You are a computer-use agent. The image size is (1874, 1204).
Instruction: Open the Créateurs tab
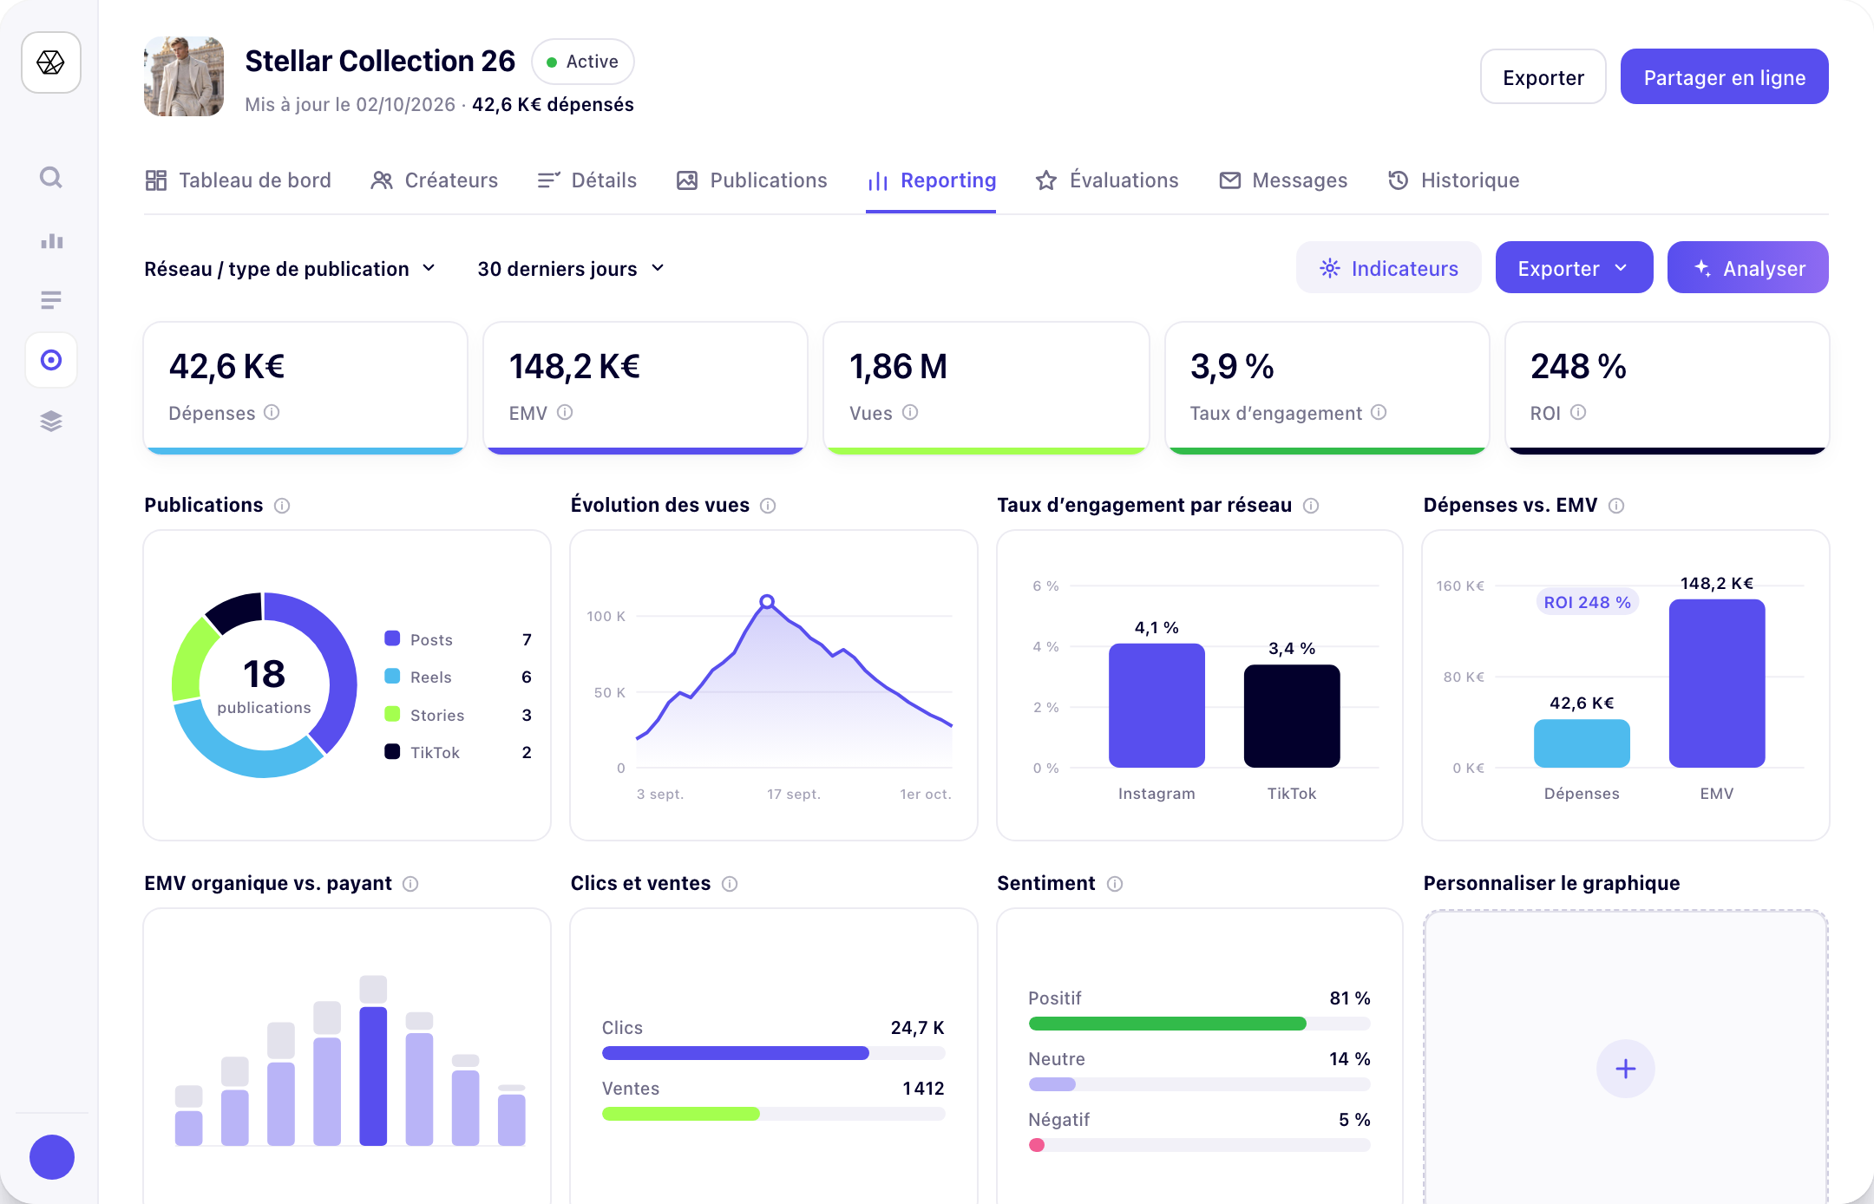coord(435,180)
